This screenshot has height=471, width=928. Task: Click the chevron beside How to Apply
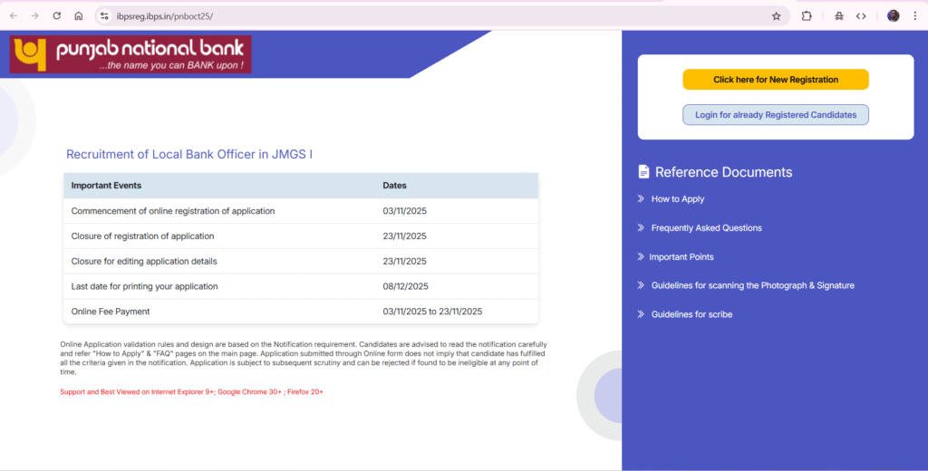click(x=641, y=198)
